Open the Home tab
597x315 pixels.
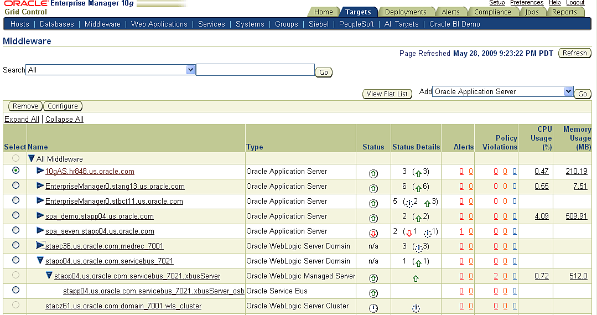(323, 12)
